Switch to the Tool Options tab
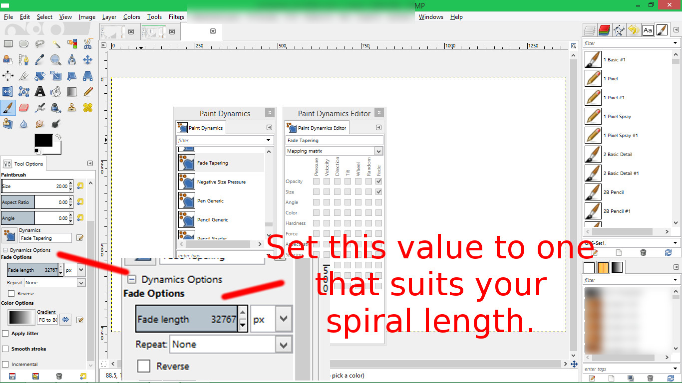 (23, 164)
